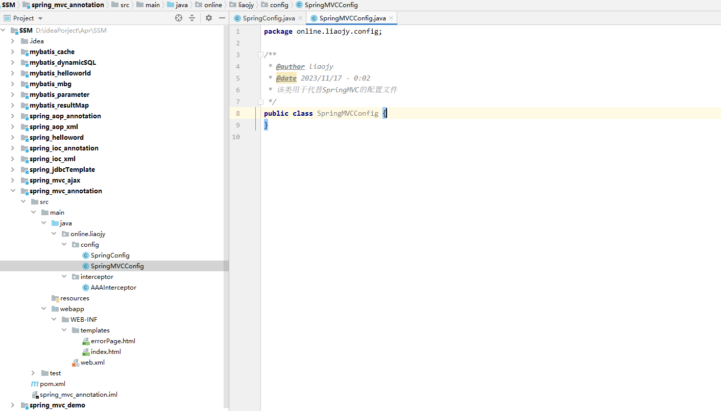Expand mybatis_dynamicSQL module
Screen dimensions: 721x411
(x=13, y=63)
